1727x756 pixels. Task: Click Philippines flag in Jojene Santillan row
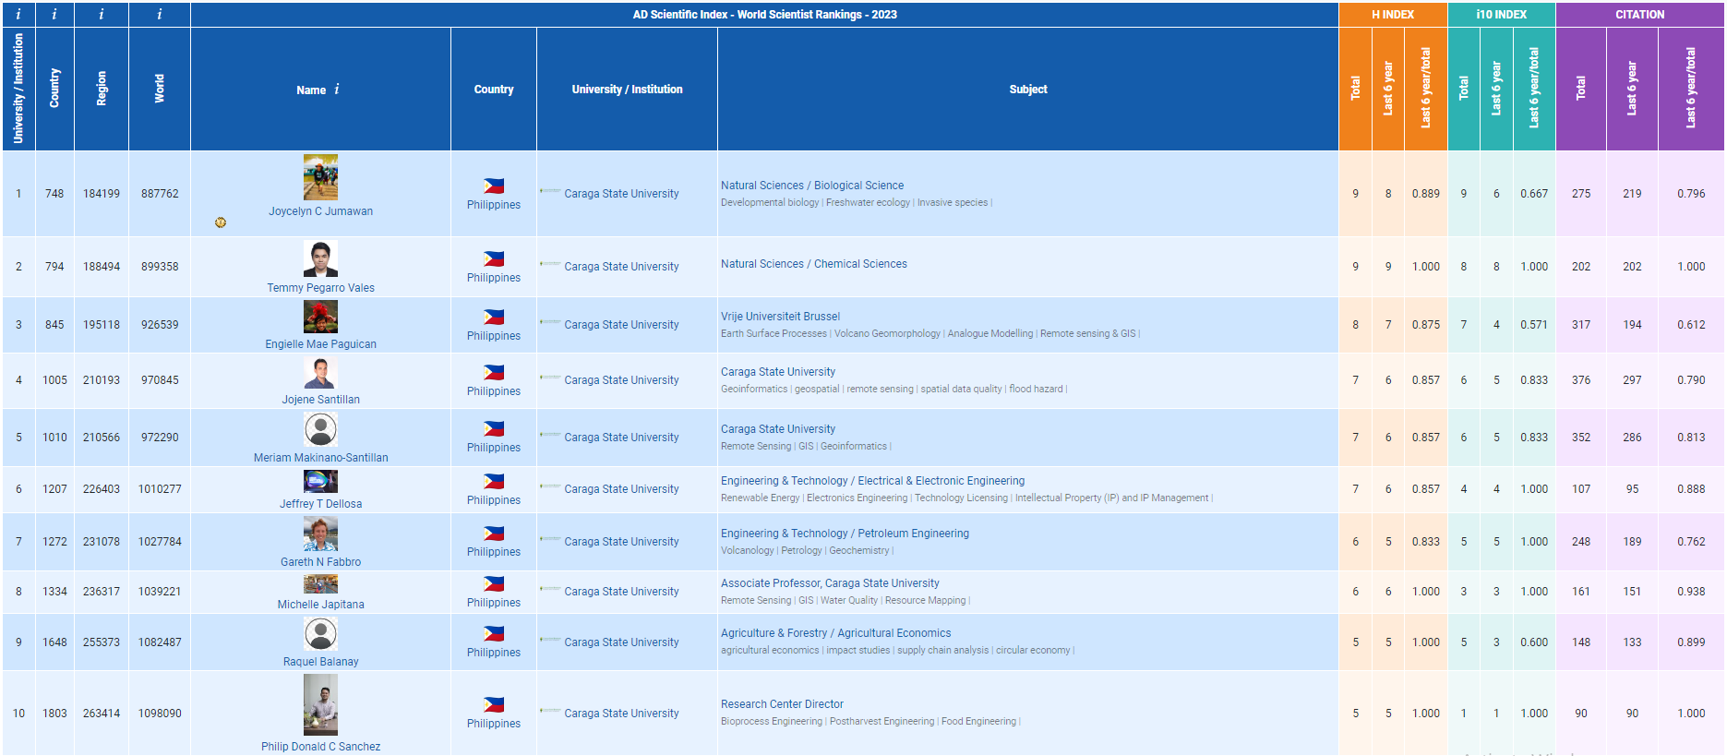coord(494,372)
